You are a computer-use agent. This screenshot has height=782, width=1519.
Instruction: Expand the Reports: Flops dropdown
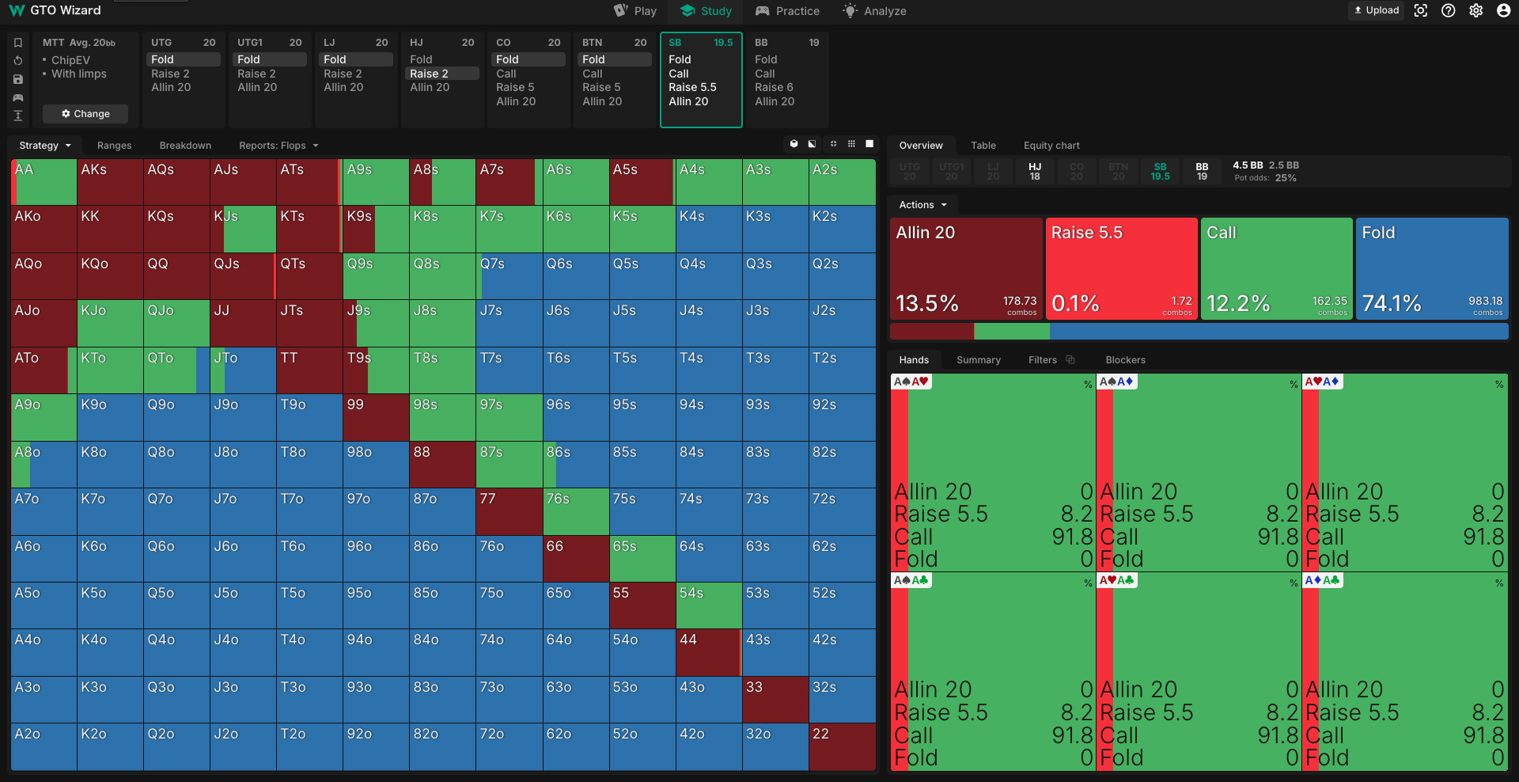[278, 146]
